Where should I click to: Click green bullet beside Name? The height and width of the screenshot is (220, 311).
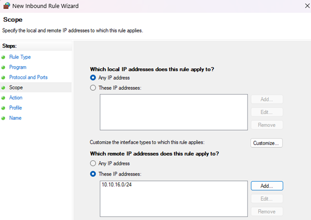pyautogui.click(x=3, y=118)
